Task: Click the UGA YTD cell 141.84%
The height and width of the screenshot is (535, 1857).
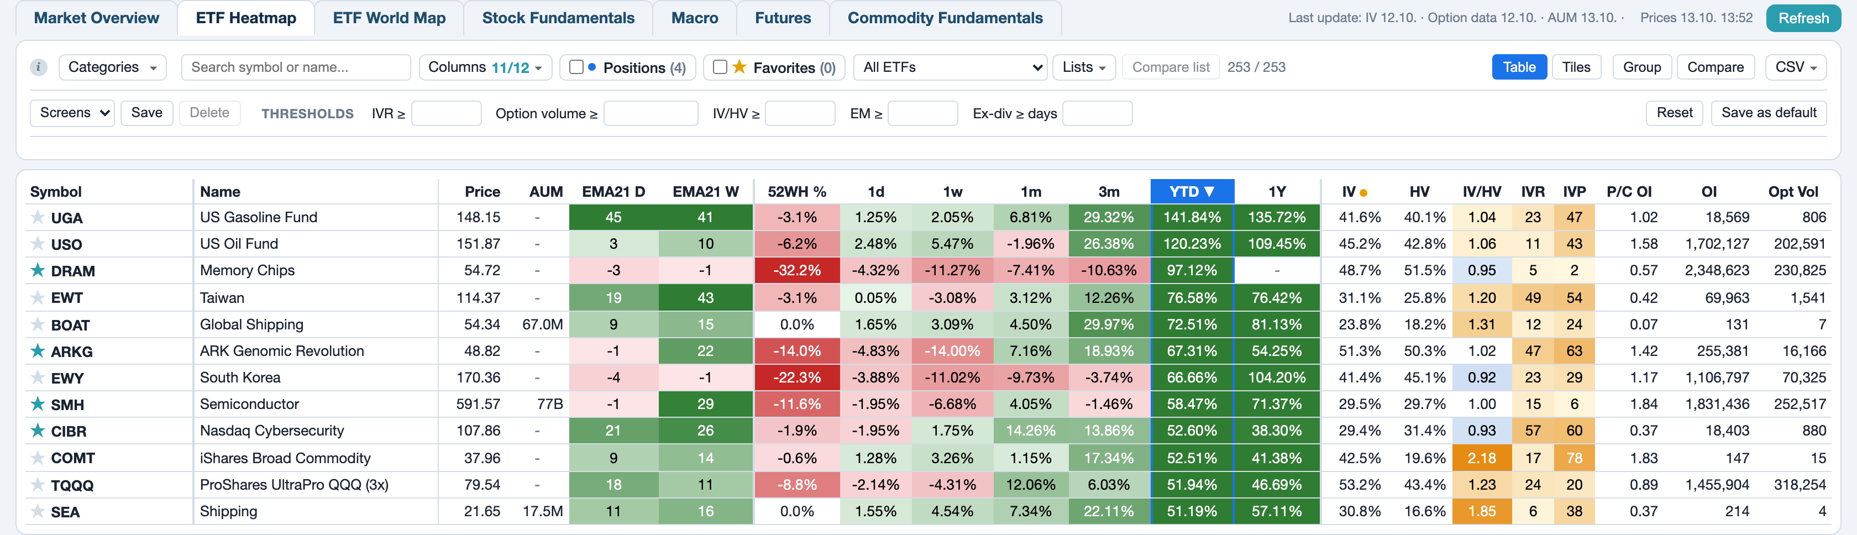Action: point(1192,217)
